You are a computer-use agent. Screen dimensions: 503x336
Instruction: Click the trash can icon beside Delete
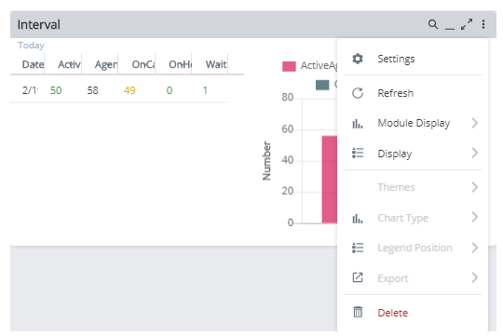(x=358, y=312)
